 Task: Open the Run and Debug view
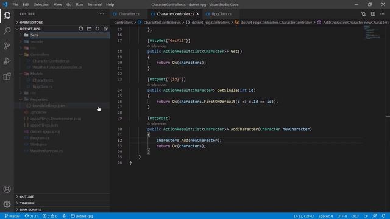7,61
